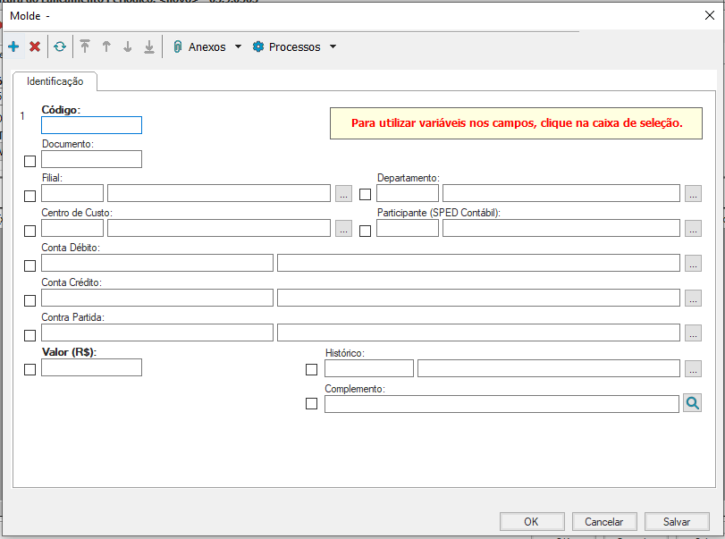This screenshot has width=725, height=539.
Task: Enable the Documento variable checkbox
Action: coord(30,161)
